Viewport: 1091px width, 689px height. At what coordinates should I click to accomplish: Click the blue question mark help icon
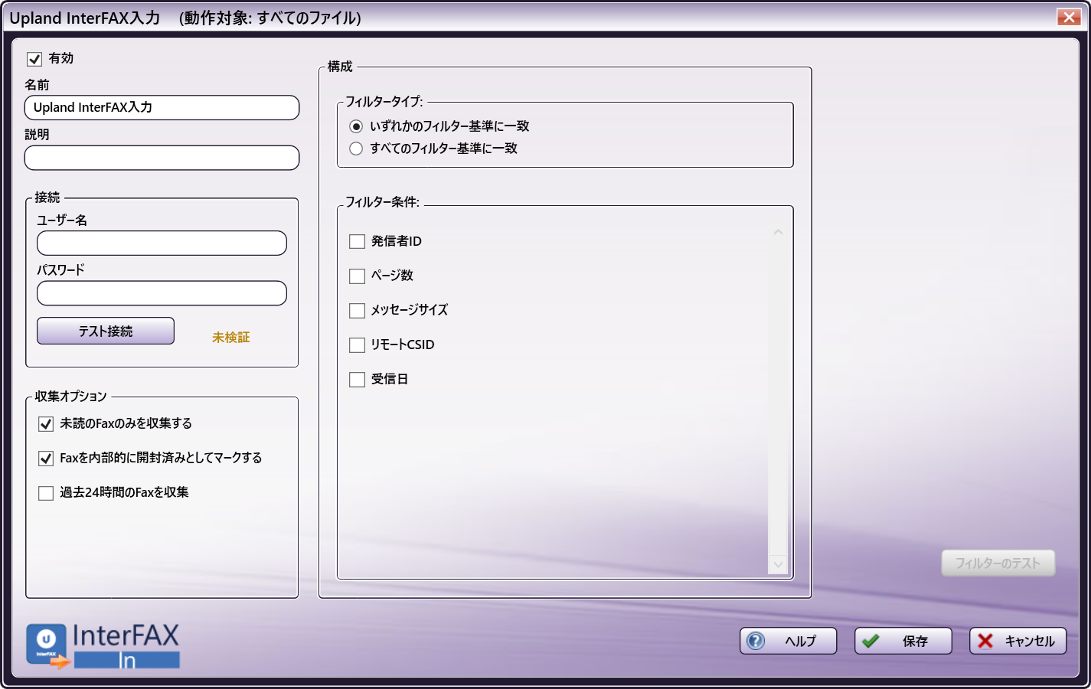756,641
